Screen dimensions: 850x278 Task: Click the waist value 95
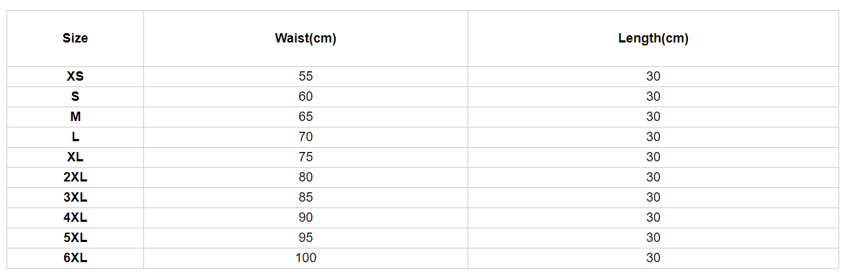[305, 238]
